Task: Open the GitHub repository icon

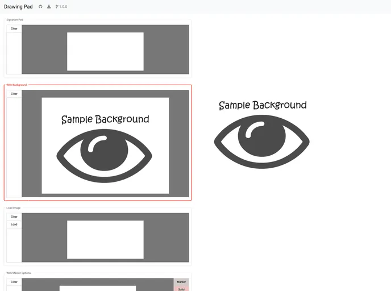Action: pos(40,7)
